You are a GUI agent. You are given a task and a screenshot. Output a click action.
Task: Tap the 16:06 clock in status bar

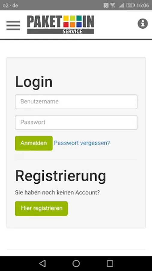[x=142, y=5]
